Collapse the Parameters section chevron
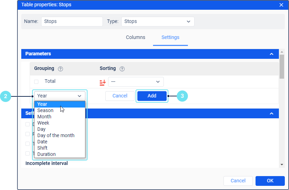 [x=272, y=54]
